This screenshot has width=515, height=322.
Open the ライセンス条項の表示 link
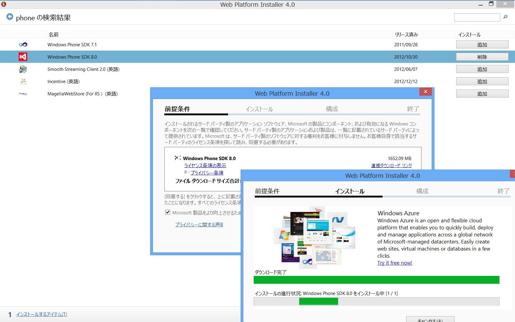pyautogui.click(x=205, y=166)
